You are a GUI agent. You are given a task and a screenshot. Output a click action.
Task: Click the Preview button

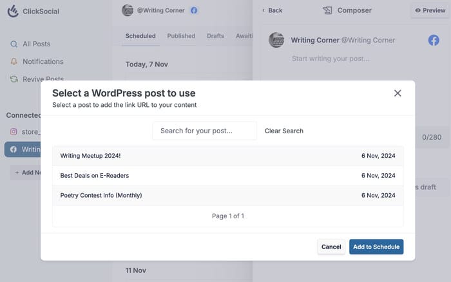click(x=430, y=10)
